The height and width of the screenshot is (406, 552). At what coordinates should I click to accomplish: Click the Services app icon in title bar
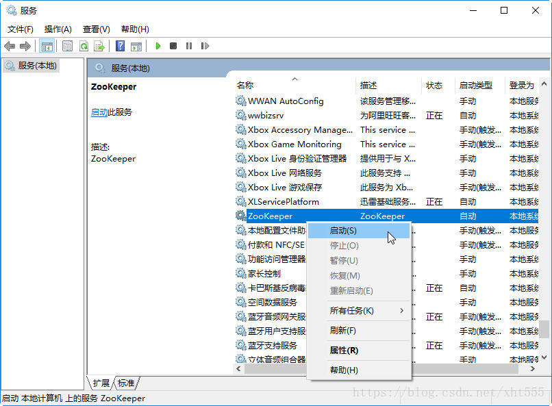[x=12, y=10]
